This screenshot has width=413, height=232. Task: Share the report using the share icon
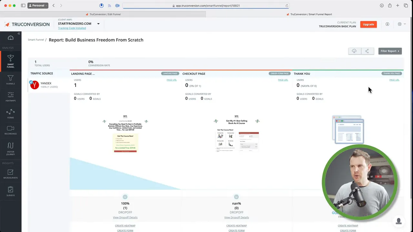point(367,51)
